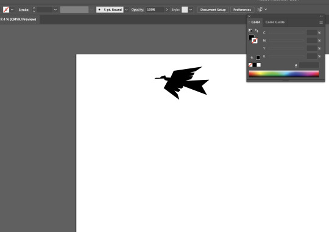The image size is (329, 232).
Task: Open Document Setup
Action: coord(213,10)
